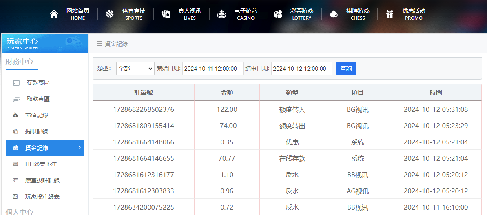Click the hamburger menu icon beside 資金記錄
Viewport: 487px width, 215px height.
point(99,44)
